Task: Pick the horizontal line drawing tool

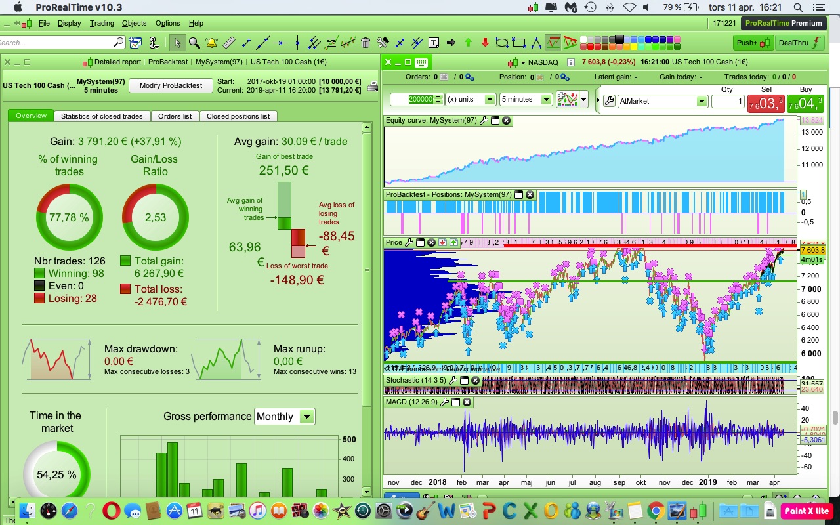Action: pyautogui.click(x=280, y=43)
